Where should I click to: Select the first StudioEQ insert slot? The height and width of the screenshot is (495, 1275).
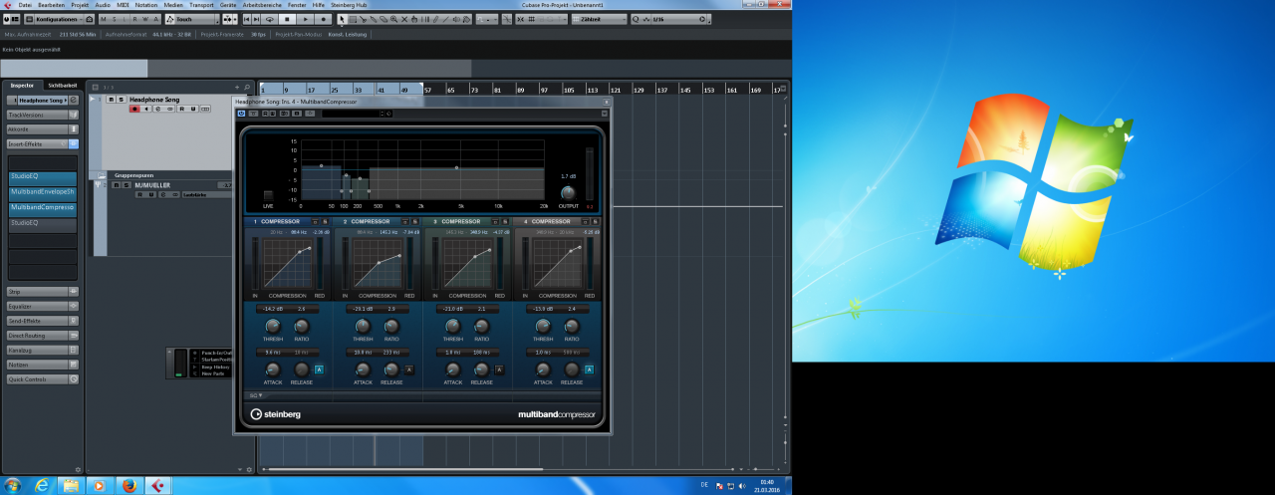tap(43, 177)
